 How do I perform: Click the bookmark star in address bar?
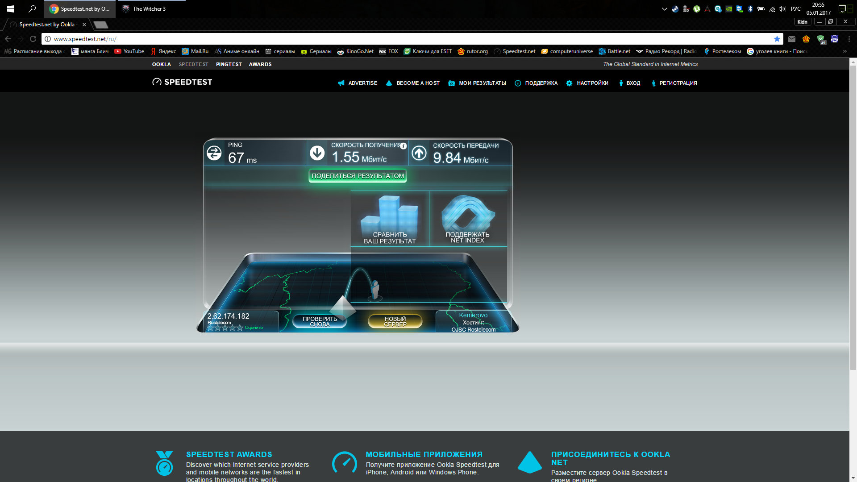[777, 39]
